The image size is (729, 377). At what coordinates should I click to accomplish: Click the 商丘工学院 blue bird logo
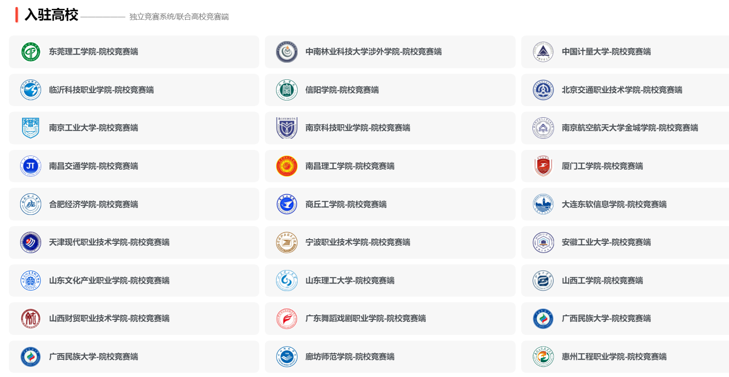[x=287, y=204]
